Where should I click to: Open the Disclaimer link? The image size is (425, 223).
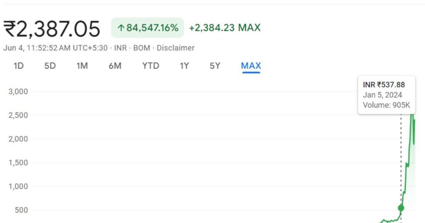[176, 48]
